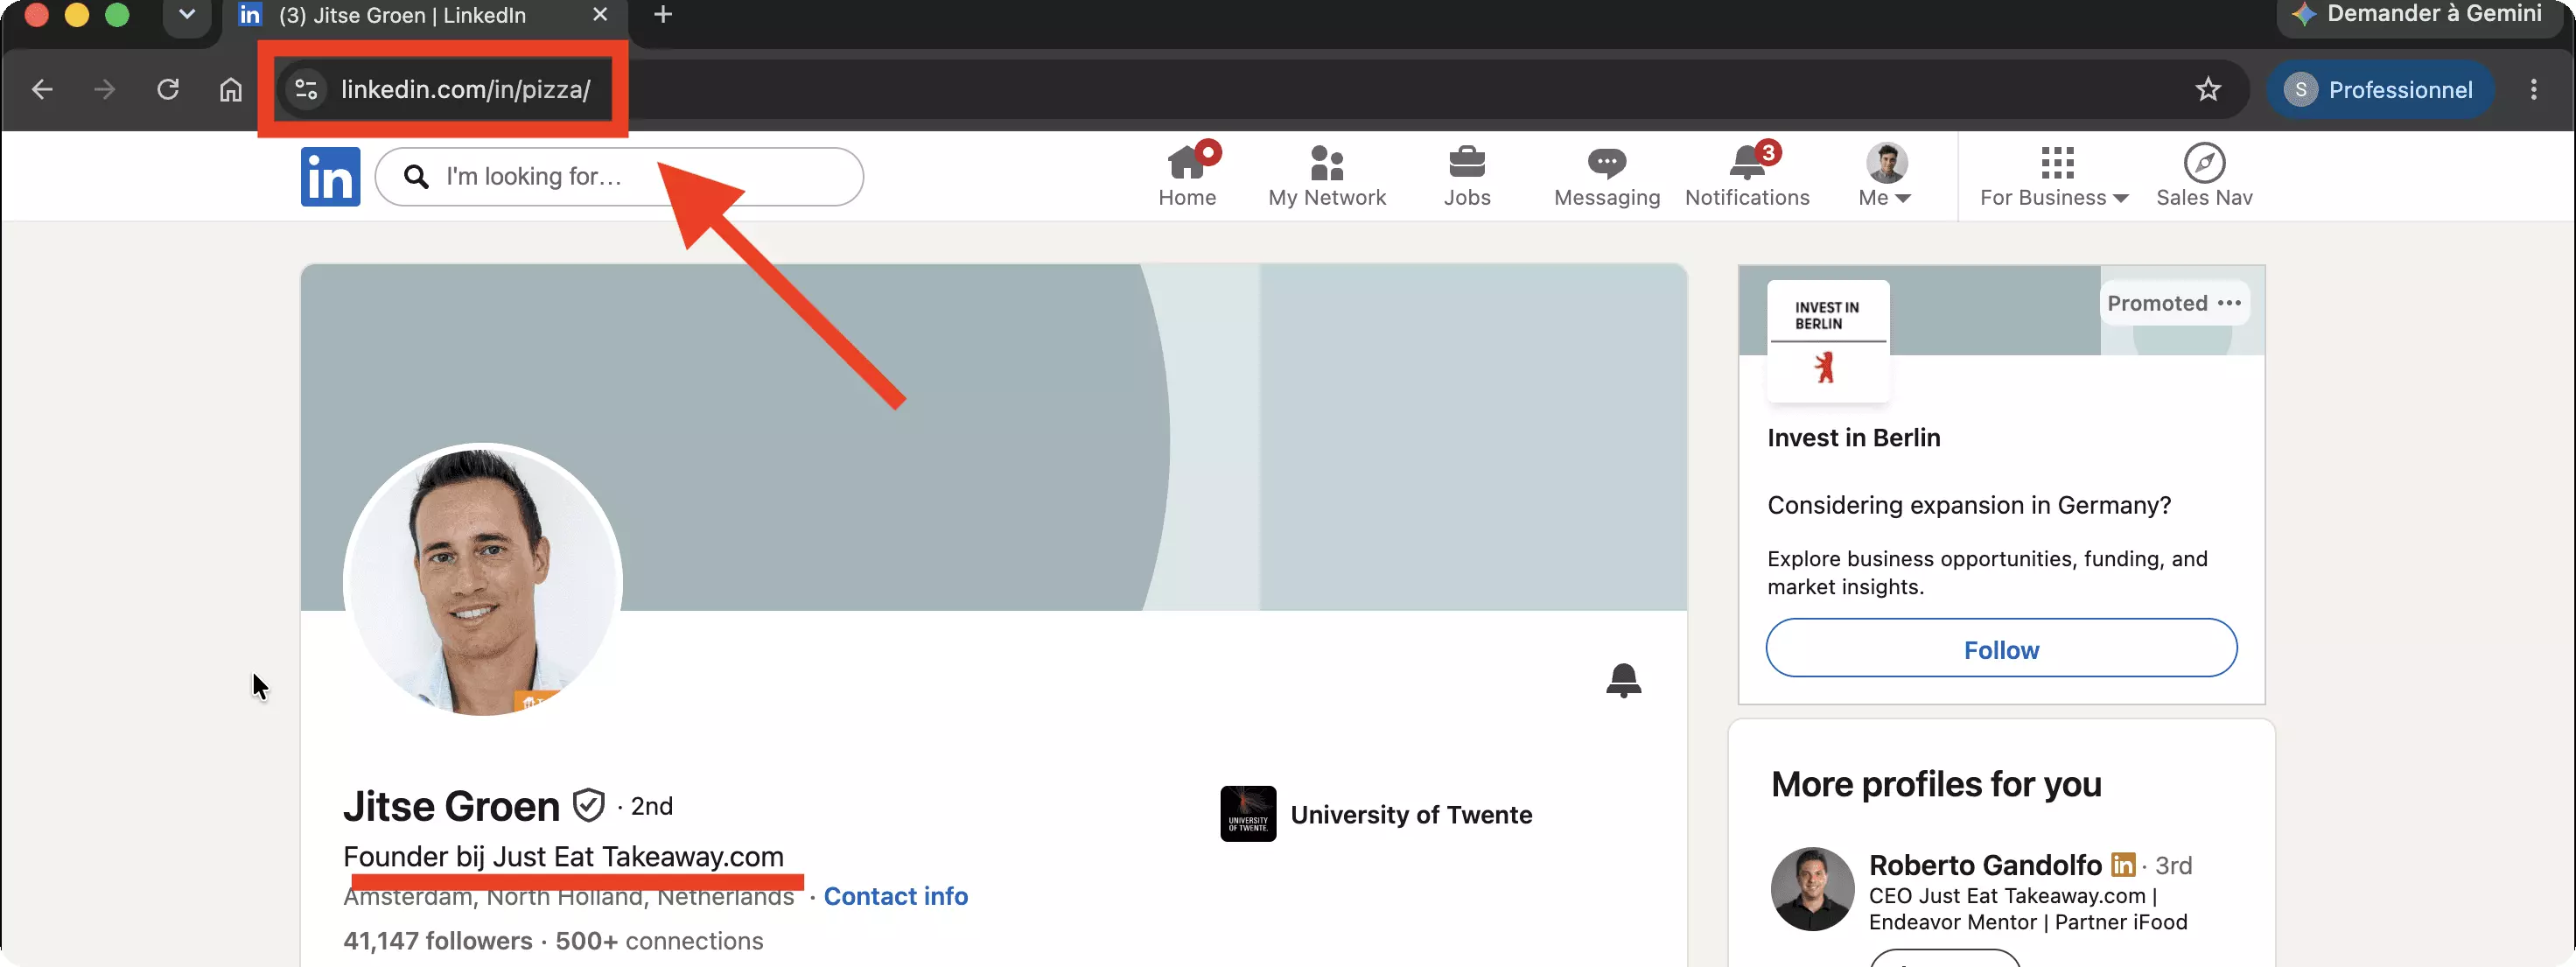Close the Jitse Groen LinkedIn tab
This screenshot has height=967, width=2576.
tap(600, 15)
